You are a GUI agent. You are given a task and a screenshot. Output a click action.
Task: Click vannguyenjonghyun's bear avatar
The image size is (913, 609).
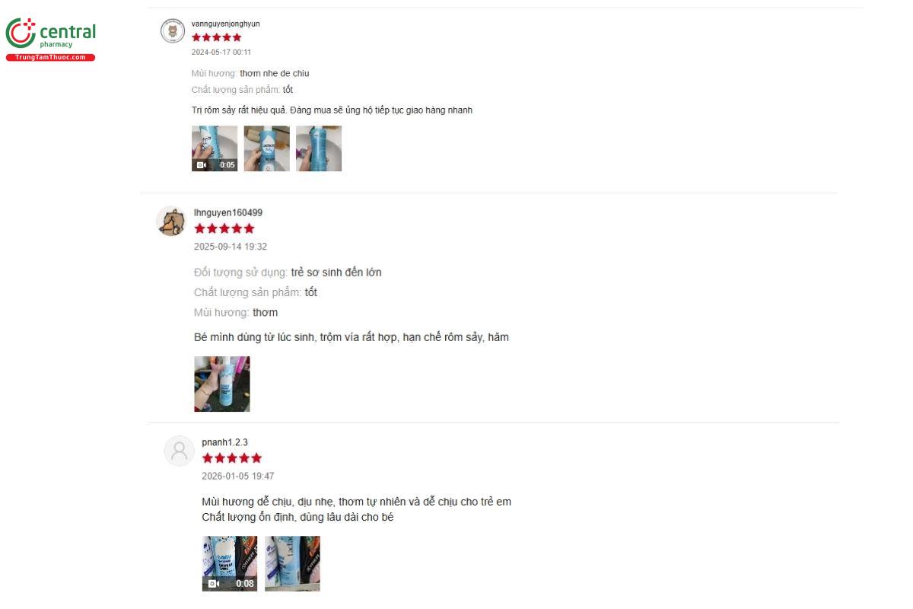pos(173,30)
